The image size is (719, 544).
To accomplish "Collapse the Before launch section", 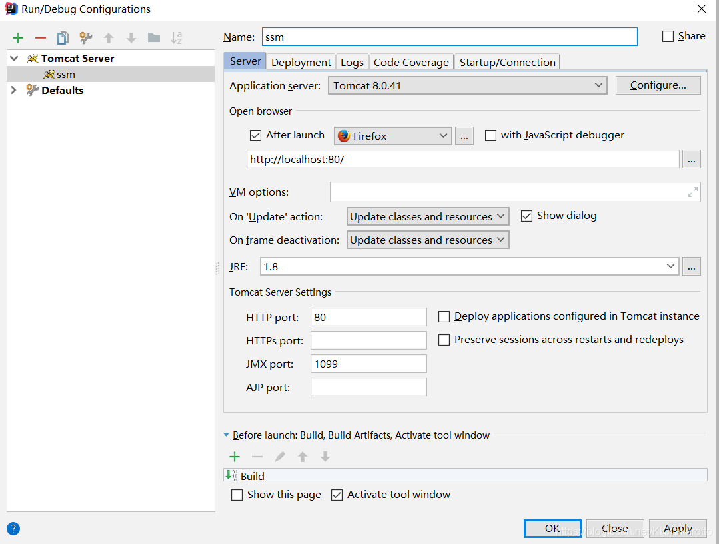I will [x=226, y=435].
